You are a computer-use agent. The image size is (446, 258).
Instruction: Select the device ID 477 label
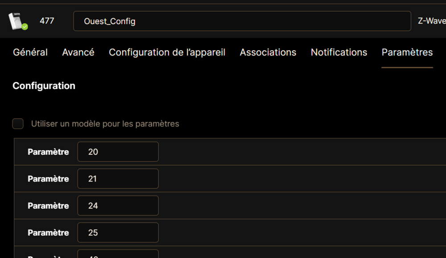click(47, 21)
